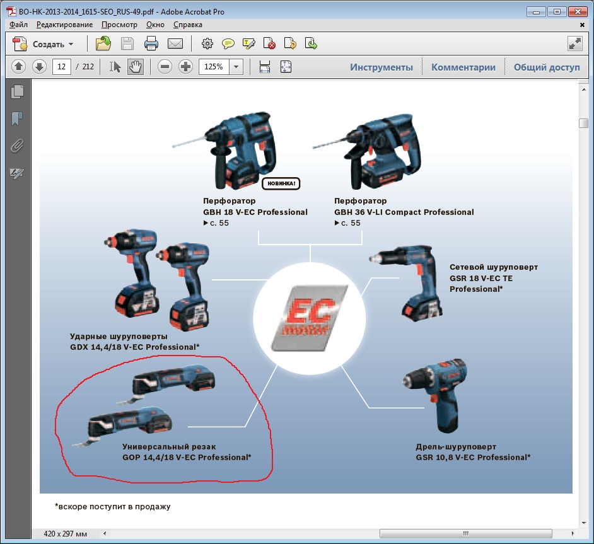The image size is (594, 544).
Task: Click GOP 14,4/18 V-EC Professional label
Action: (x=187, y=457)
